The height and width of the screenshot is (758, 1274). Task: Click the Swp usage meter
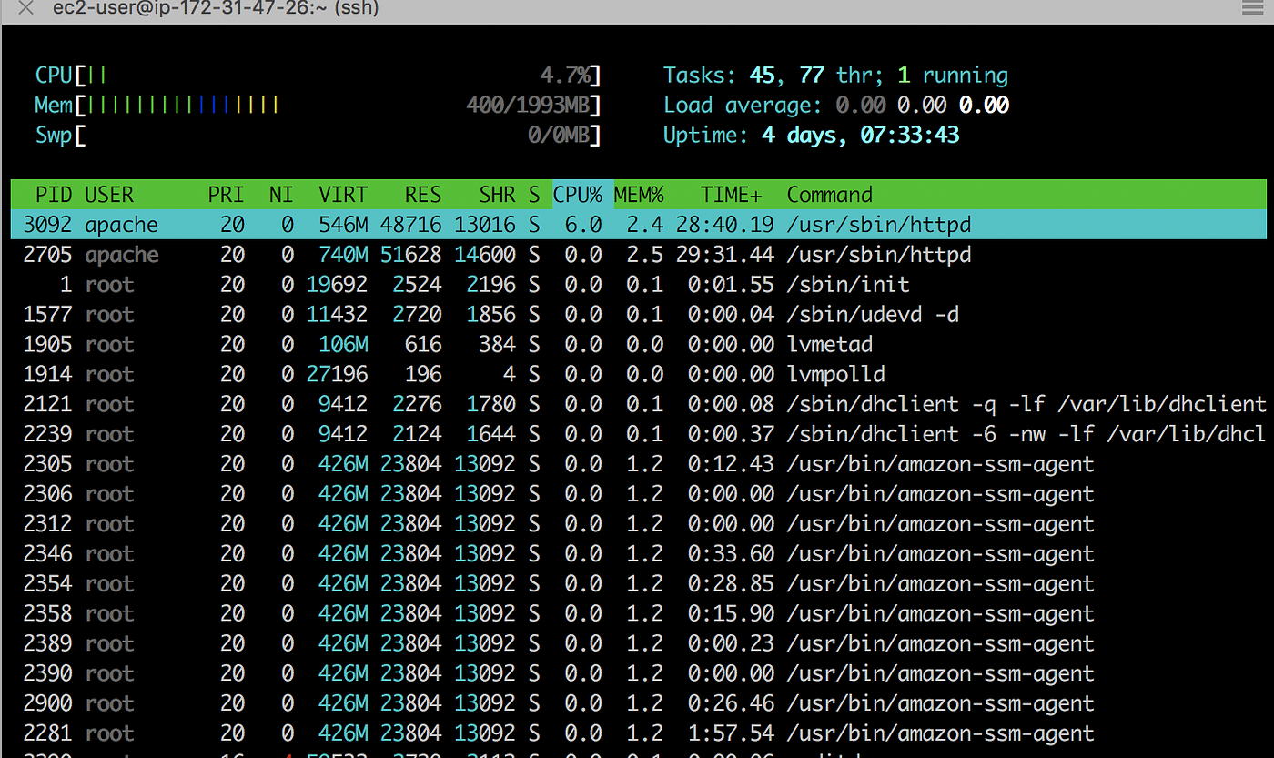[318, 135]
